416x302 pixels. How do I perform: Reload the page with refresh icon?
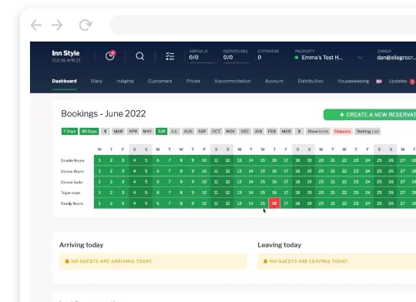[86, 25]
